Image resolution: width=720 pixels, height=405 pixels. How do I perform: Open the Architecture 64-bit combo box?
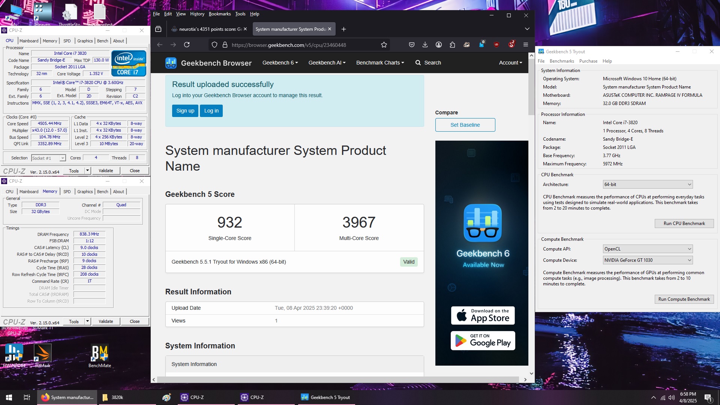648,184
